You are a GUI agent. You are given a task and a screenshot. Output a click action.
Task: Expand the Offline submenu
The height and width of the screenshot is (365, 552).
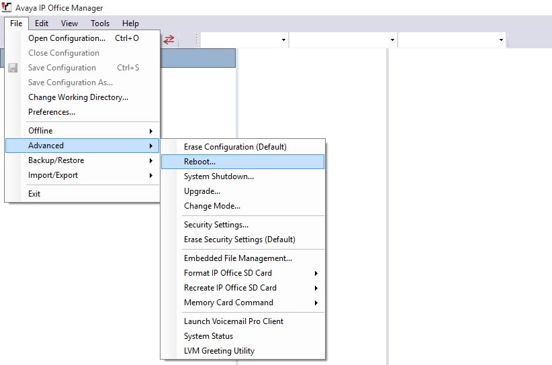point(83,131)
